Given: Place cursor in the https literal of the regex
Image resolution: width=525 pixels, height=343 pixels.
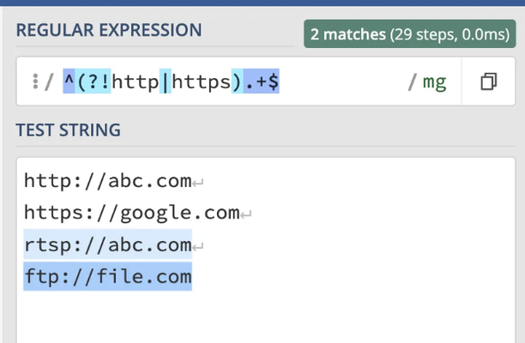Looking at the screenshot, I should (202, 81).
